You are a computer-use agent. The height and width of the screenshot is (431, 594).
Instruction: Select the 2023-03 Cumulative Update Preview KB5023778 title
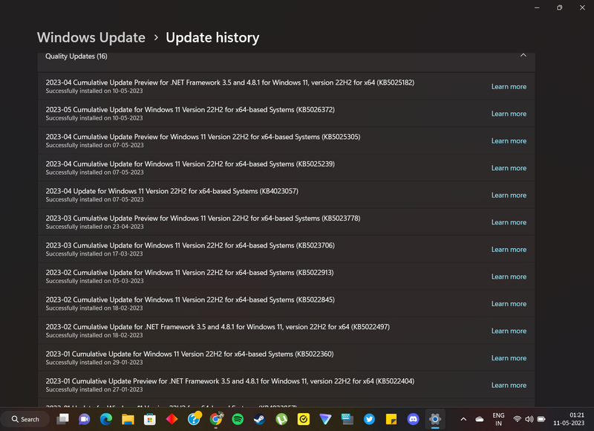(x=203, y=218)
